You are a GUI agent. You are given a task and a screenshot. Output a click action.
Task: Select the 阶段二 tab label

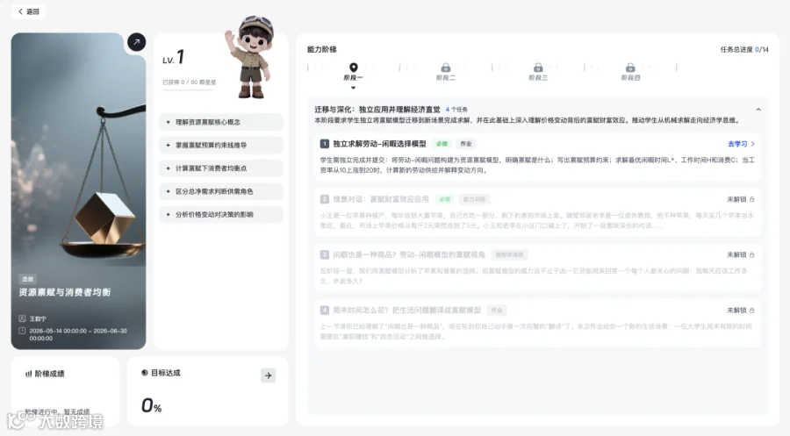click(445, 77)
